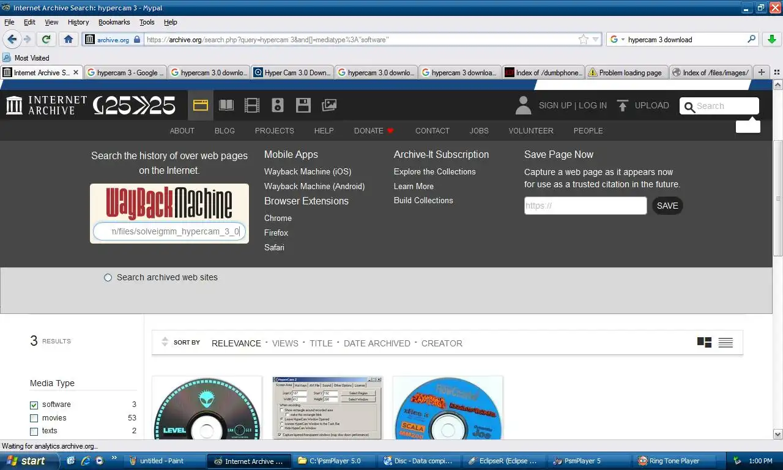Click Wayback Machine (Android) link

(x=314, y=186)
